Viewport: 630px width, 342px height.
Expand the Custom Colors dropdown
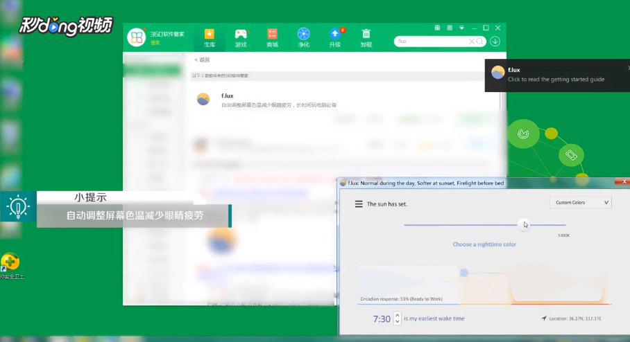point(581,202)
